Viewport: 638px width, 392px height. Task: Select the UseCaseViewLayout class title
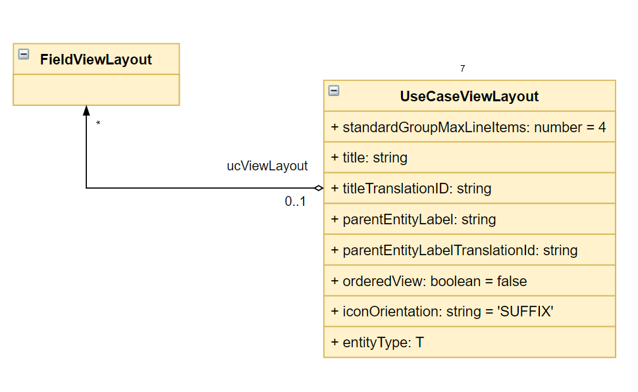pos(469,97)
